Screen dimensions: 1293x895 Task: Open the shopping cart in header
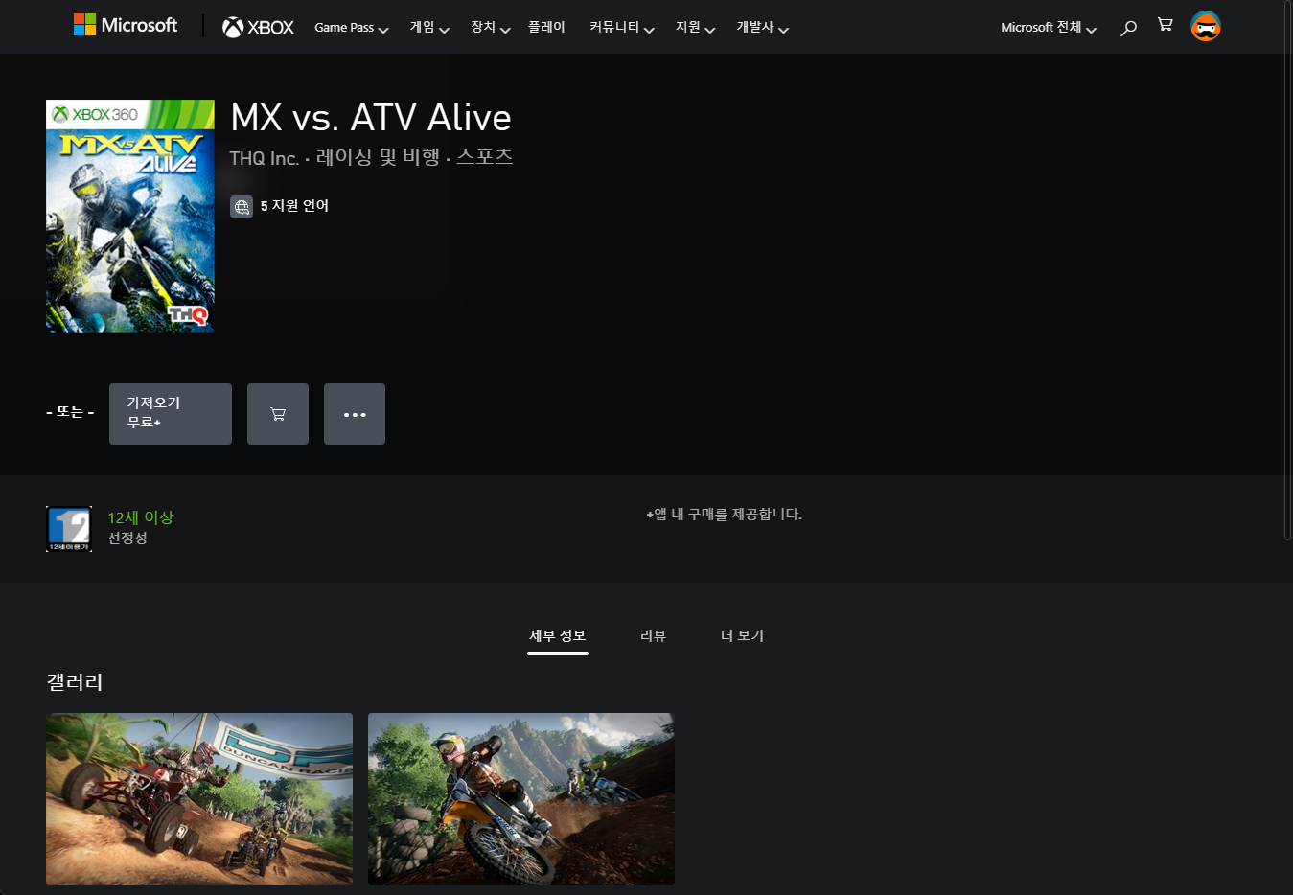1165,26
